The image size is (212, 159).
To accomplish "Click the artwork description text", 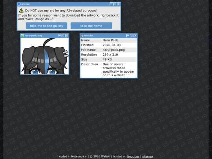I will pyautogui.click(x=119, y=69).
